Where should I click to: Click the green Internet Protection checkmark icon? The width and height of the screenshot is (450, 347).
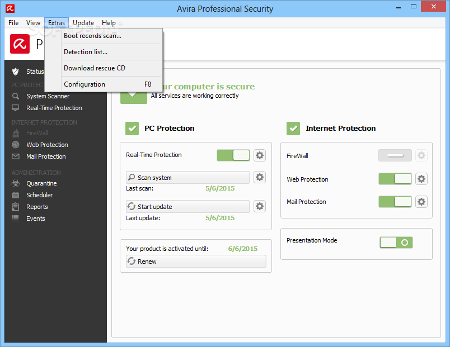293,129
